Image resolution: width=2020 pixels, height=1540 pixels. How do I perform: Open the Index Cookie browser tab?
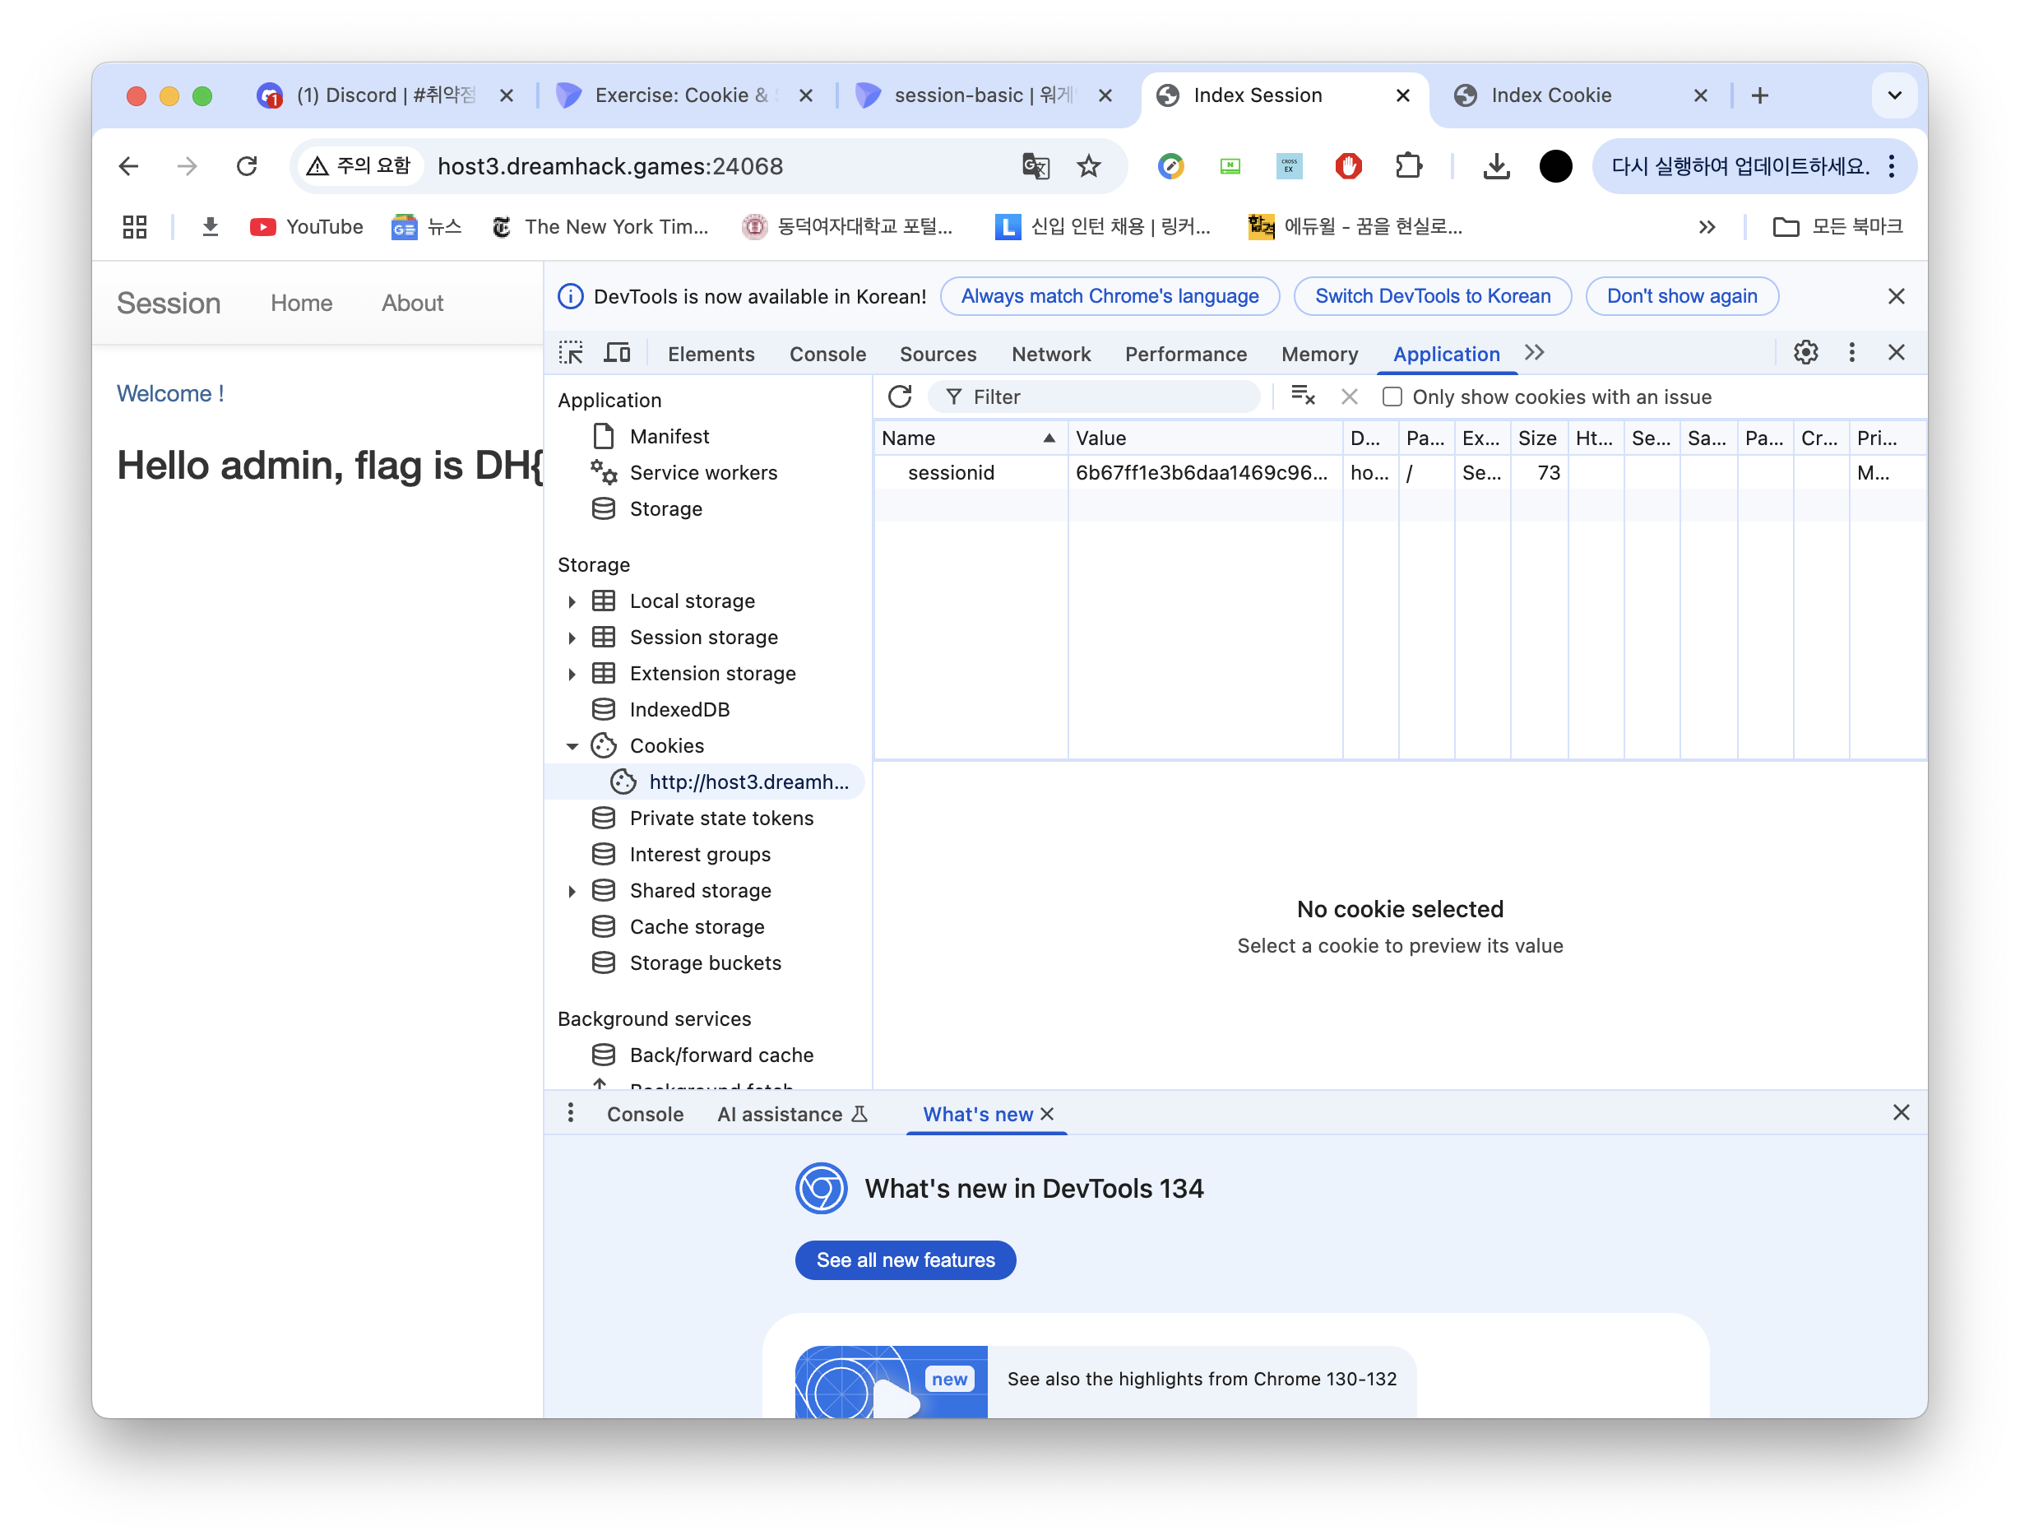[1550, 95]
